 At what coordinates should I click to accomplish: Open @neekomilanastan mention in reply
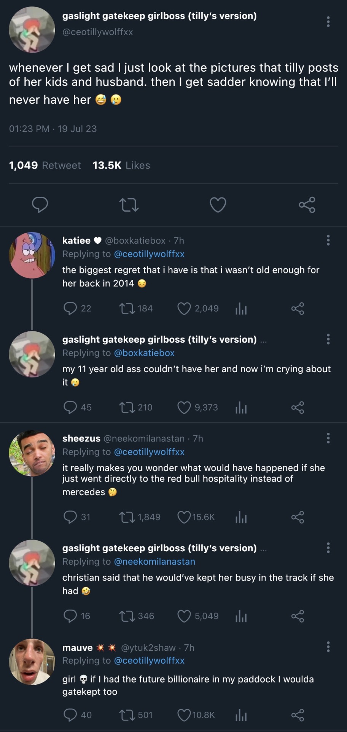(154, 562)
